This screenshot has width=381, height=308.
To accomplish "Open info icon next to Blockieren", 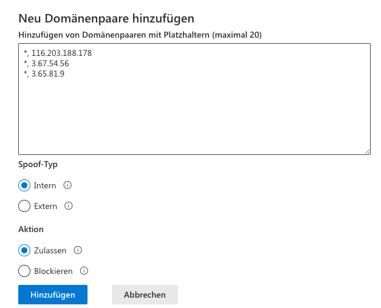I will point(84,271).
